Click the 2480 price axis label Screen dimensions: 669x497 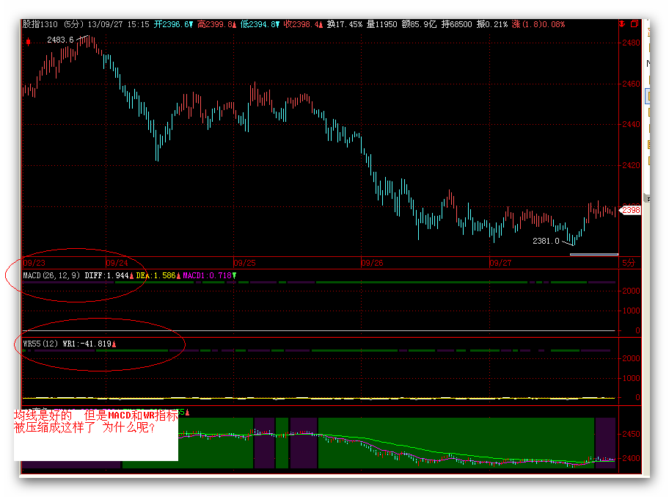coord(631,43)
